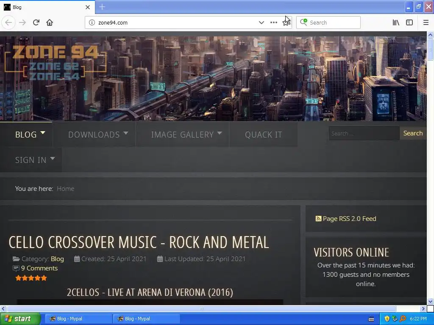
Task: Open the 9 Comments link
Action: (39, 268)
